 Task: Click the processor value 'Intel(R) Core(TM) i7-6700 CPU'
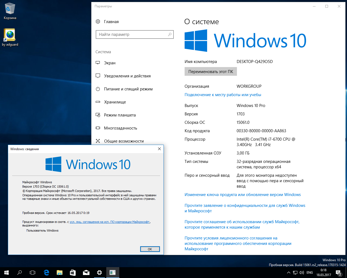(x=266, y=142)
